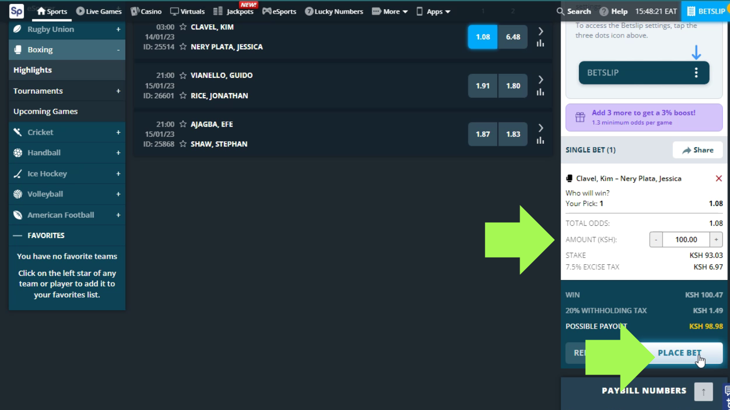Click the Sp logo icon
The image size is (730, 410).
pos(16,11)
